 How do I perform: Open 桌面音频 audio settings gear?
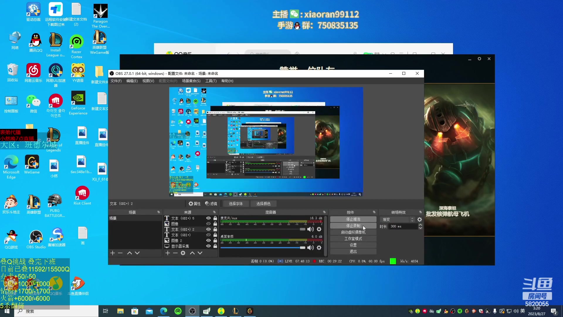[319, 248]
